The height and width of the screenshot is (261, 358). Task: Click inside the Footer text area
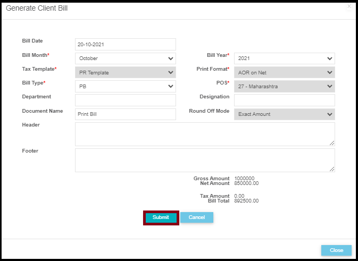point(205,160)
